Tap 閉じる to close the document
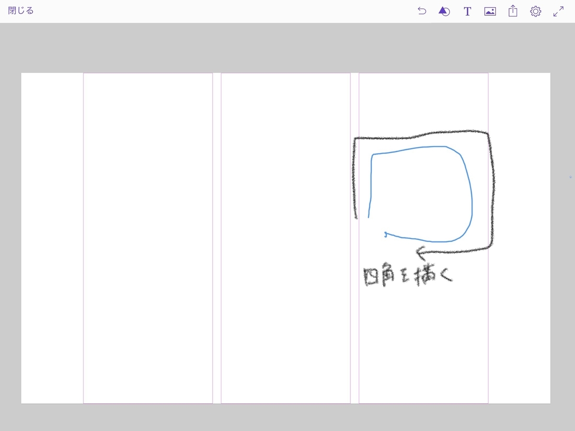575x431 pixels. coord(21,10)
